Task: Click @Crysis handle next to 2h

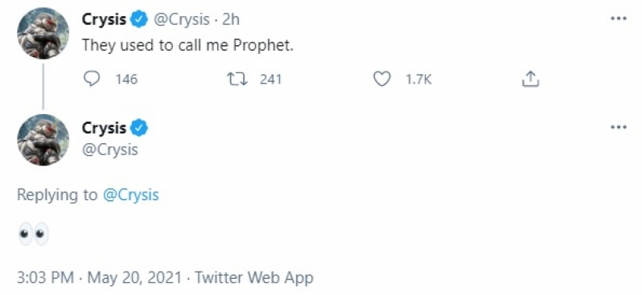Action: click(x=181, y=19)
